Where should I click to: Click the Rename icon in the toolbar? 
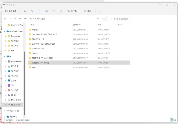pyautogui.click(x=46, y=11)
